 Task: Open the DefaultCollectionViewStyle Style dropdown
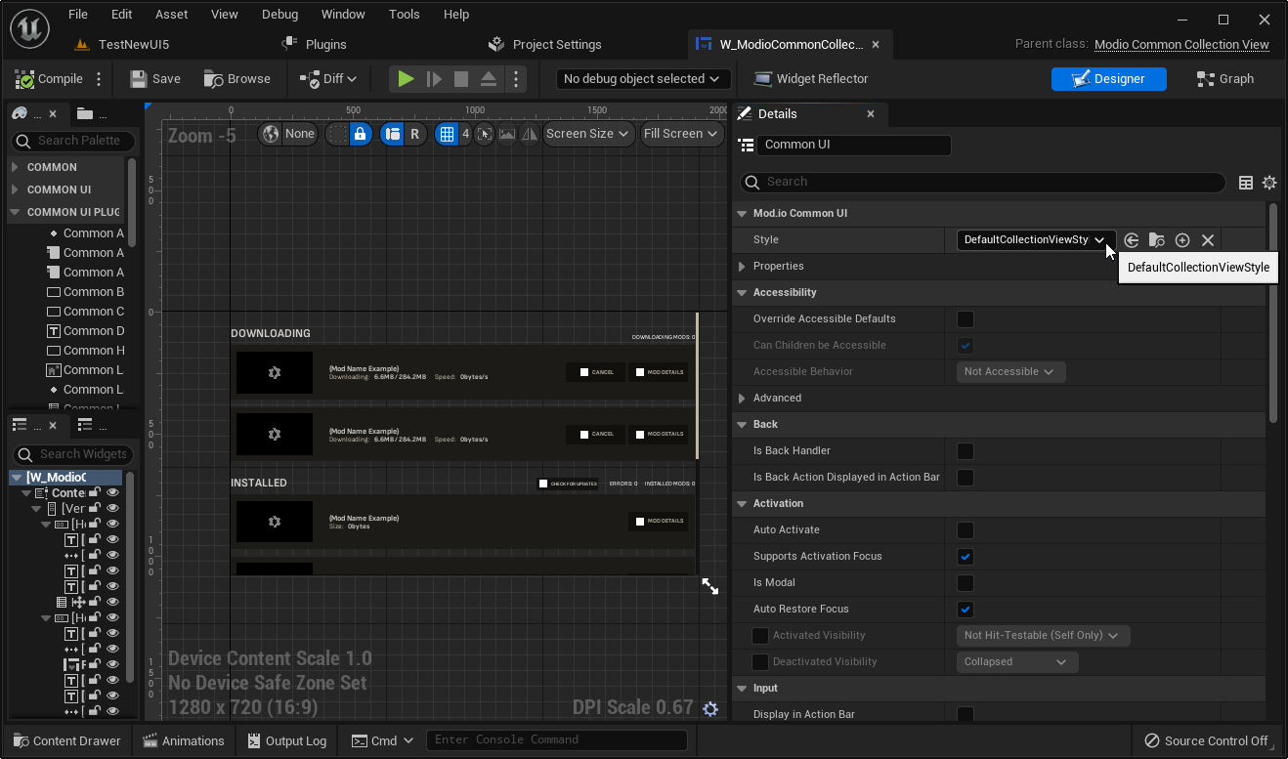(x=1035, y=240)
